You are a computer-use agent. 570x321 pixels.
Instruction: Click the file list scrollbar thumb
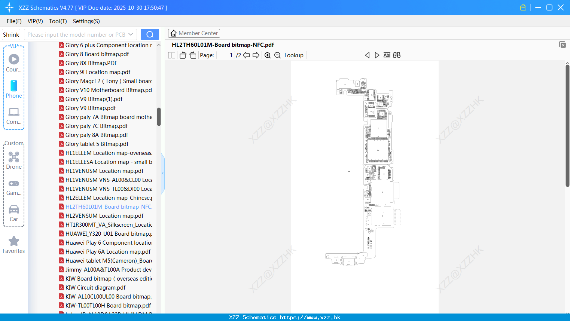pyautogui.click(x=159, y=117)
